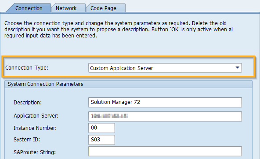Click the System ID label

click(27, 139)
